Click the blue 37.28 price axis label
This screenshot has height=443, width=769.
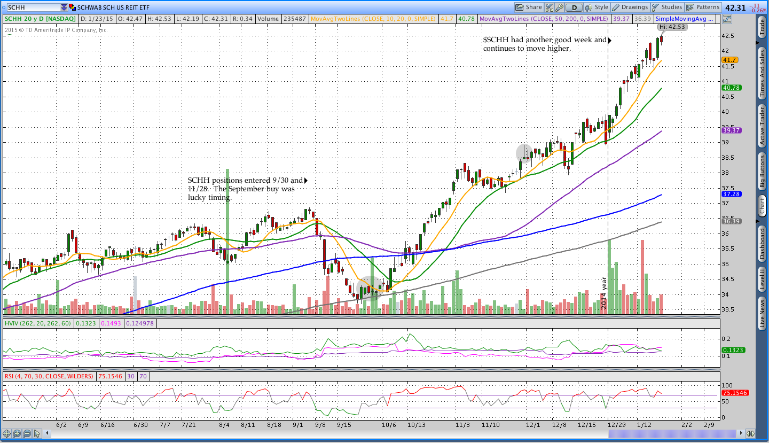[731, 194]
